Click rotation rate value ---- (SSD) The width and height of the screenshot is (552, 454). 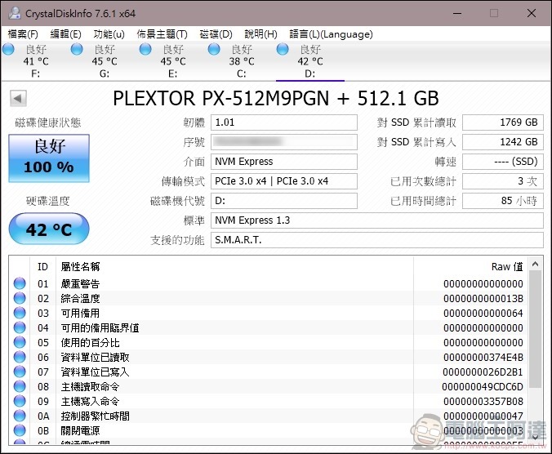tap(503, 162)
